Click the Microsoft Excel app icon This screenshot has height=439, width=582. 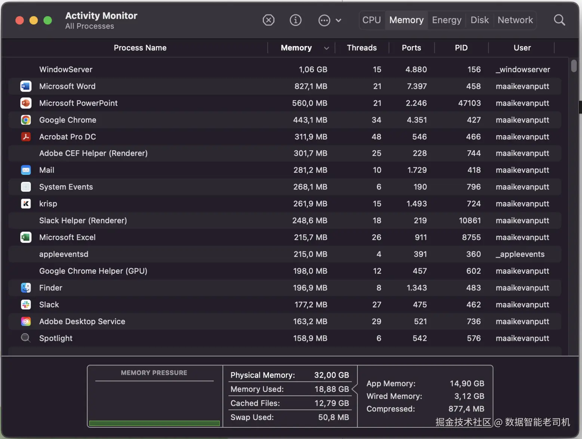click(x=26, y=237)
